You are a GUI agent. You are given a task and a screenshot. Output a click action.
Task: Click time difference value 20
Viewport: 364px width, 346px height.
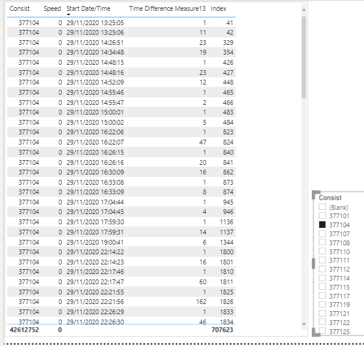[x=203, y=163]
